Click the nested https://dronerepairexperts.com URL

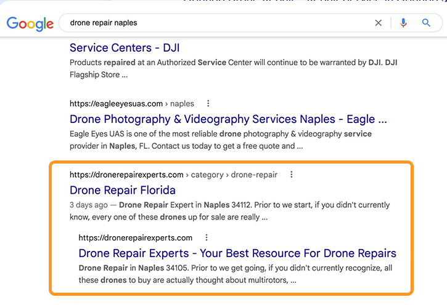[x=136, y=238]
